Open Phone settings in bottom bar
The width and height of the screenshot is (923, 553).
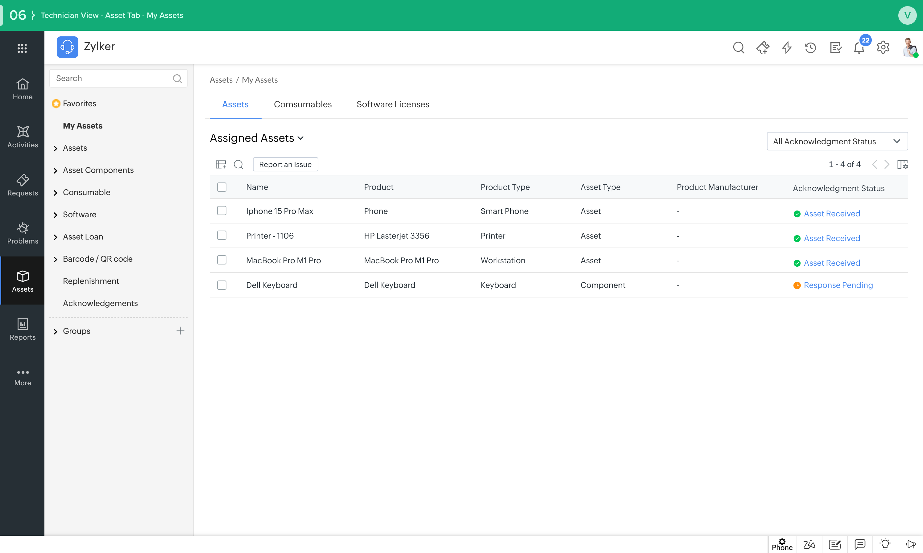(782, 544)
